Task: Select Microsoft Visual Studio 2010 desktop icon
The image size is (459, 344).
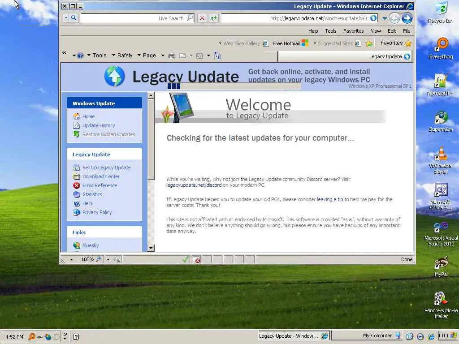Action: coord(441,234)
